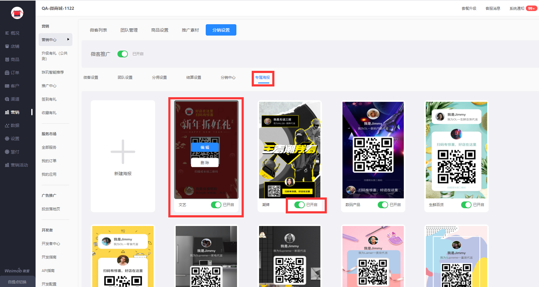Open the 客户 customers sidebar icon
Screen dimensions: 539x287
tap(7, 86)
